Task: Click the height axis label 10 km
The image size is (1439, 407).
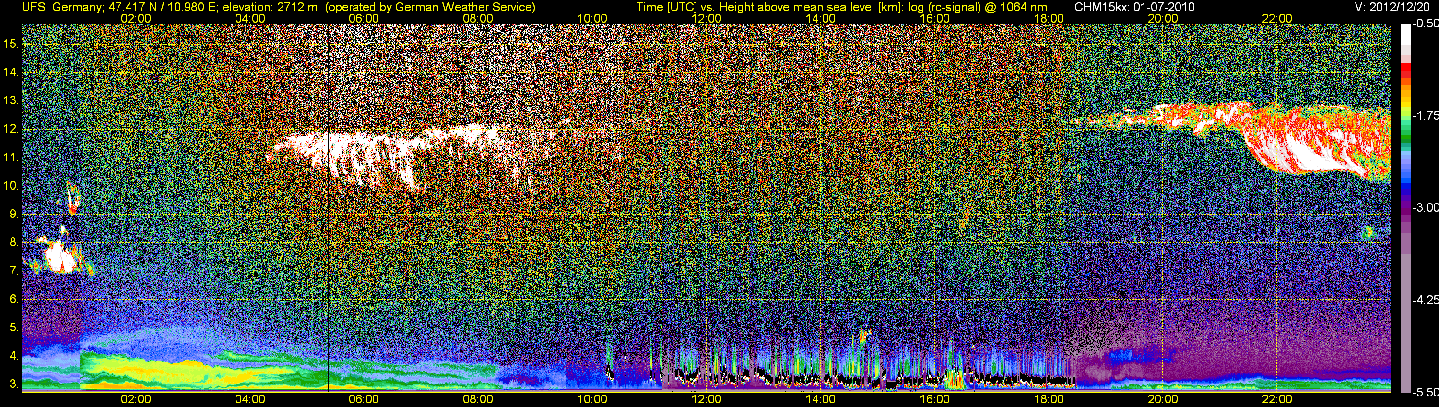Action: coord(11,186)
